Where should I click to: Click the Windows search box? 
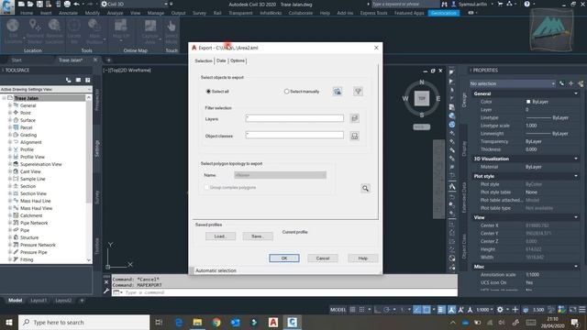83,322
